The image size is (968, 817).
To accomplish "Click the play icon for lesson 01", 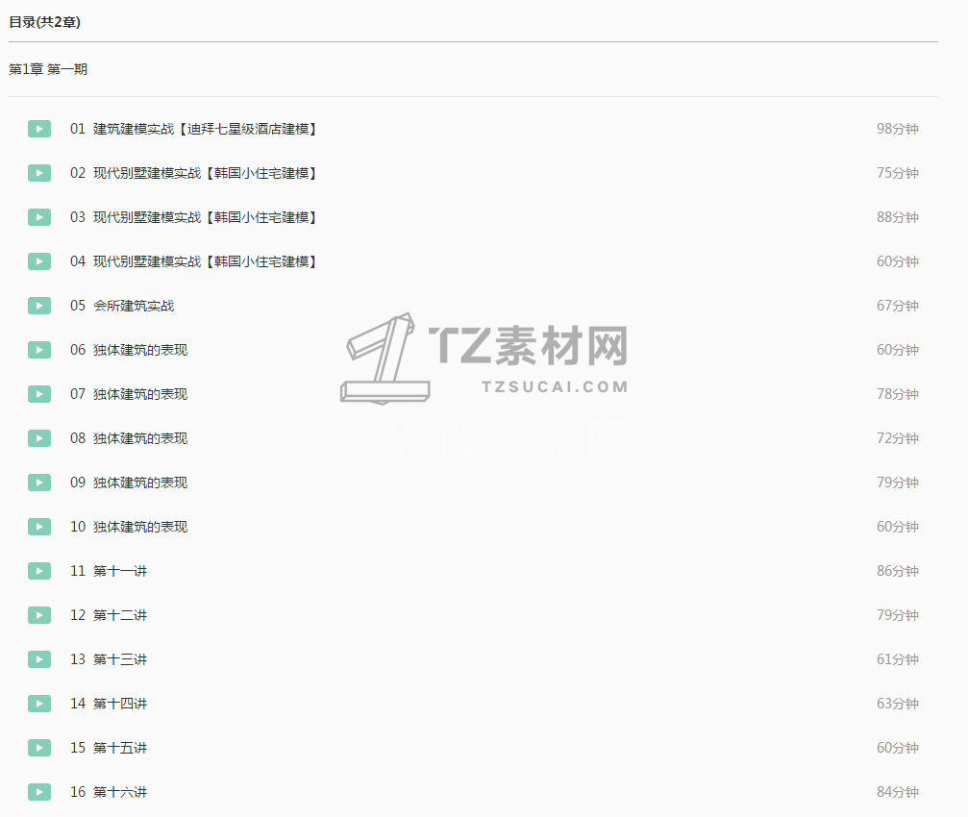I will [x=39, y=129].
